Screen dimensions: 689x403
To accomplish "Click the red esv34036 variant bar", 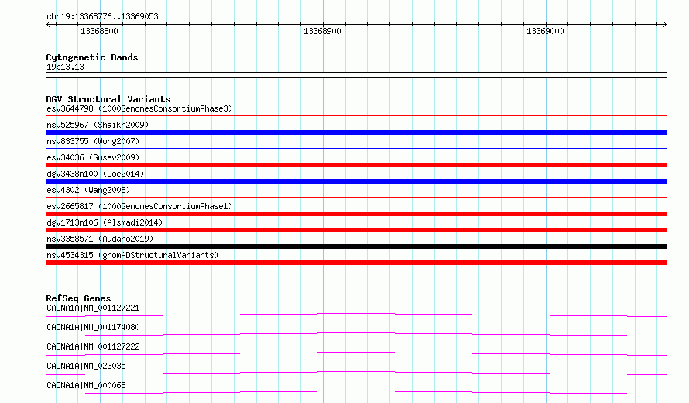I will point(356,165).
